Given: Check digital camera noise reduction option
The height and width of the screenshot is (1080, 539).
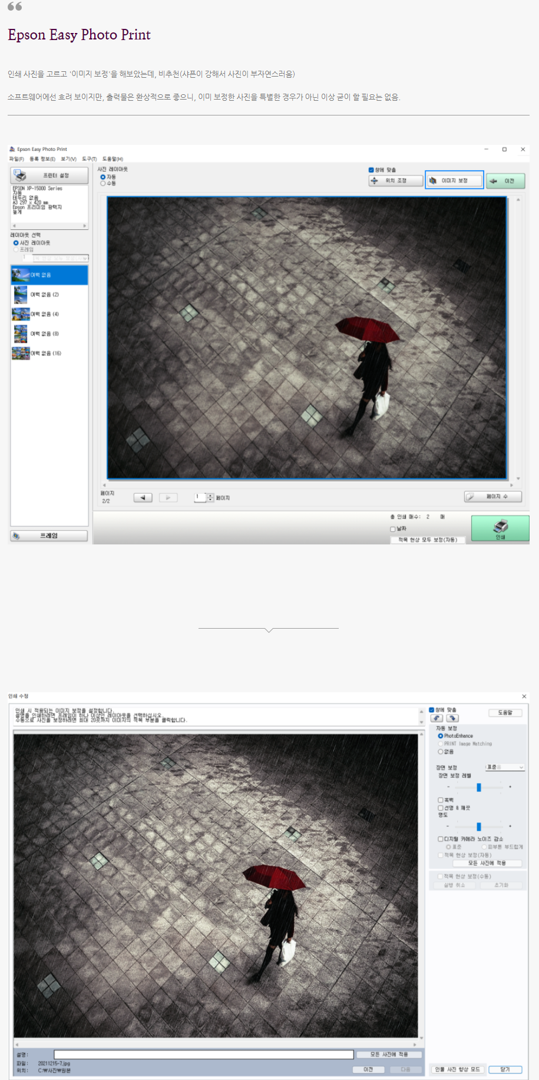Looking at the screenshot, I should pyautogui.click(x=441, y=839).
